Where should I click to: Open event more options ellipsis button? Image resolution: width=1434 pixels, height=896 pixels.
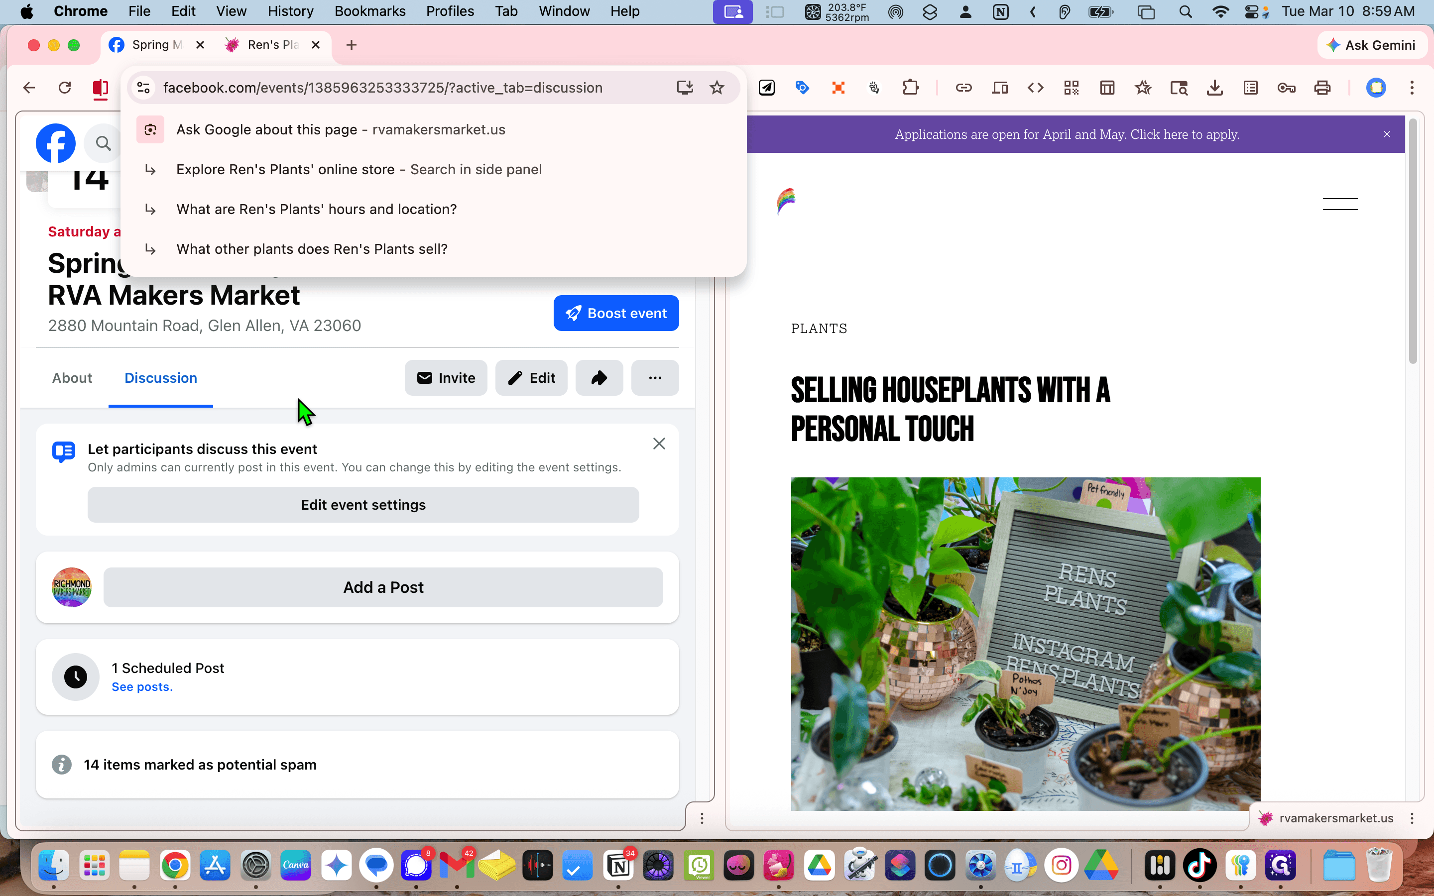tap(655, 378)
